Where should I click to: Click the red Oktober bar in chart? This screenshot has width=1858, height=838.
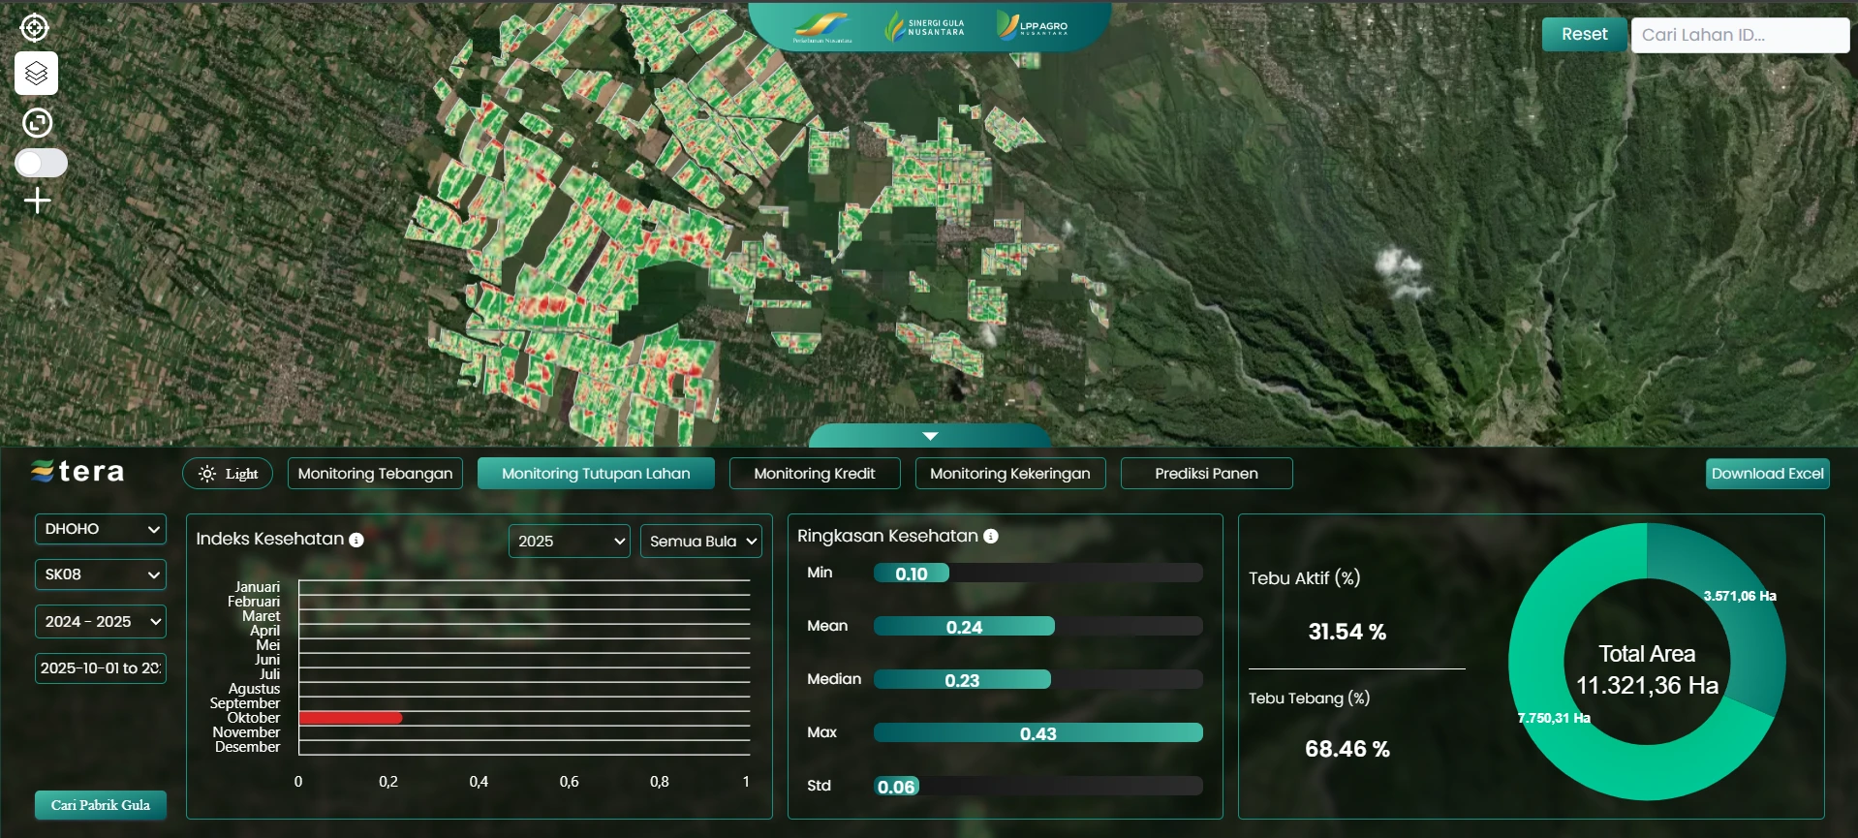pyautogui.click(x=351, y=718)
